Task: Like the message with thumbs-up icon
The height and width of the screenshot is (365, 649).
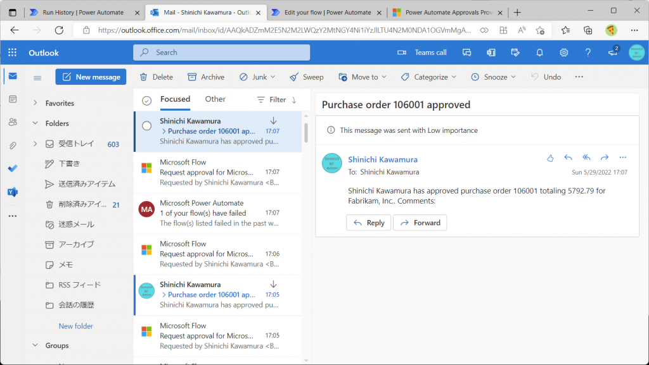Action: click(x=550, y=158)
